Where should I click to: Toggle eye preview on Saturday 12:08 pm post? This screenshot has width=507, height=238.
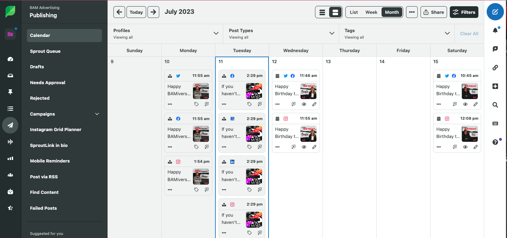click(x=465, y=147)
